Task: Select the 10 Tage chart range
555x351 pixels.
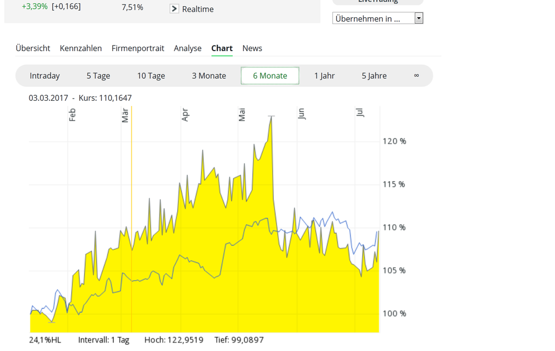Action: point(151,75)
